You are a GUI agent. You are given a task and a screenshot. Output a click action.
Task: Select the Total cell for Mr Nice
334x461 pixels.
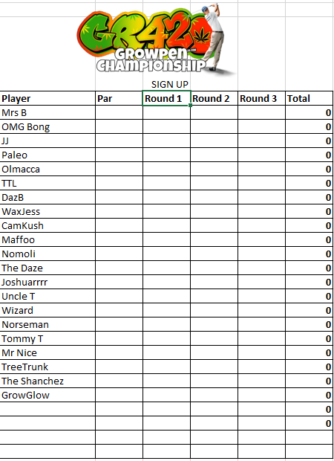point(309,352)
